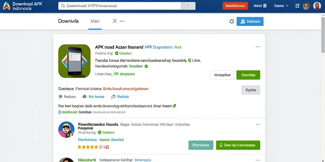325x162 pixels.
Task: Click the grey Syrlae button
Action: (x=251, y=90)
